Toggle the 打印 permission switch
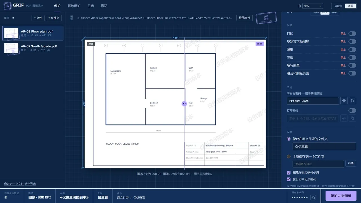 [x=352, y=34]
